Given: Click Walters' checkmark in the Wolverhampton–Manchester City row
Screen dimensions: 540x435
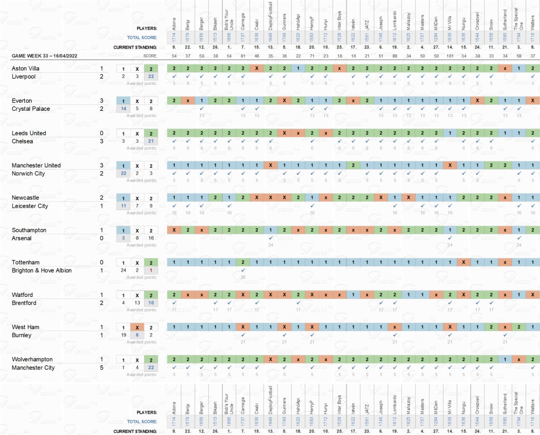Looking at the screenshot, I should [x=532, y=368].
